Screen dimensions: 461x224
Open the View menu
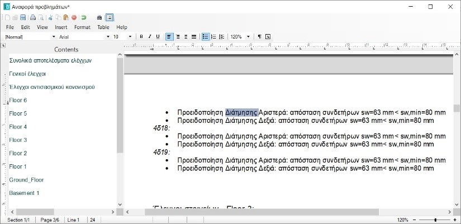[x=42, y=27]
